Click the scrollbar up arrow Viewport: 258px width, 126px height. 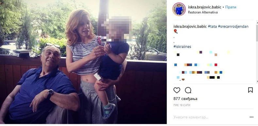[257, 22]
